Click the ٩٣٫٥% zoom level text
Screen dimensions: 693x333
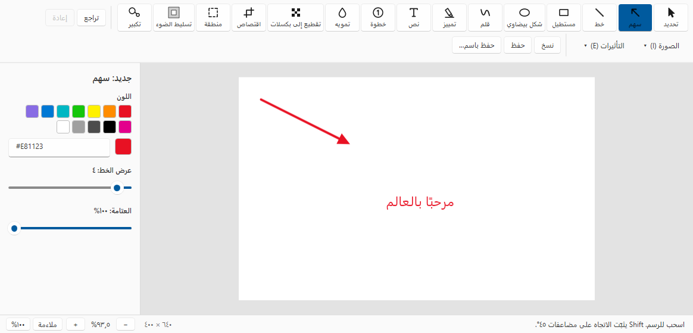(x=101, y=325)
